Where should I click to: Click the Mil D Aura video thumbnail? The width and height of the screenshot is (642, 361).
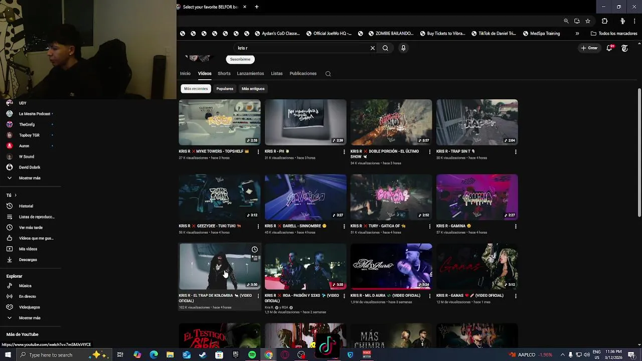coord(391,267)
